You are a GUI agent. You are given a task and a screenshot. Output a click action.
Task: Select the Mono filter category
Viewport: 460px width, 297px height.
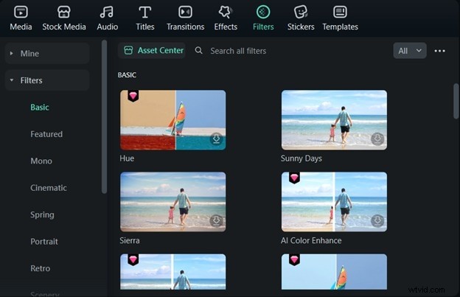[x=41, y=161]
